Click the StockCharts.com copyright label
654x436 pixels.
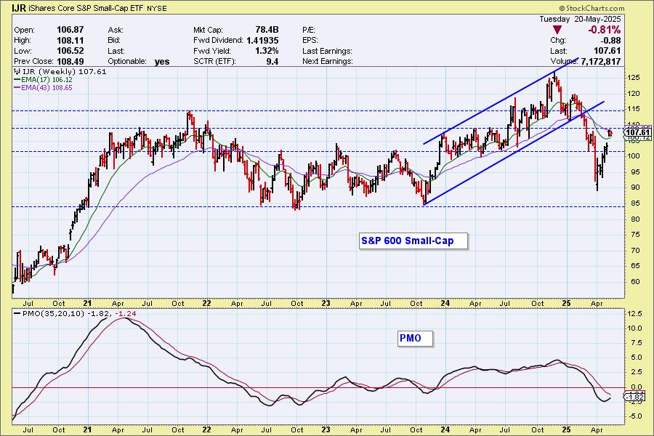pyautogui.click(x=592, y=8)
